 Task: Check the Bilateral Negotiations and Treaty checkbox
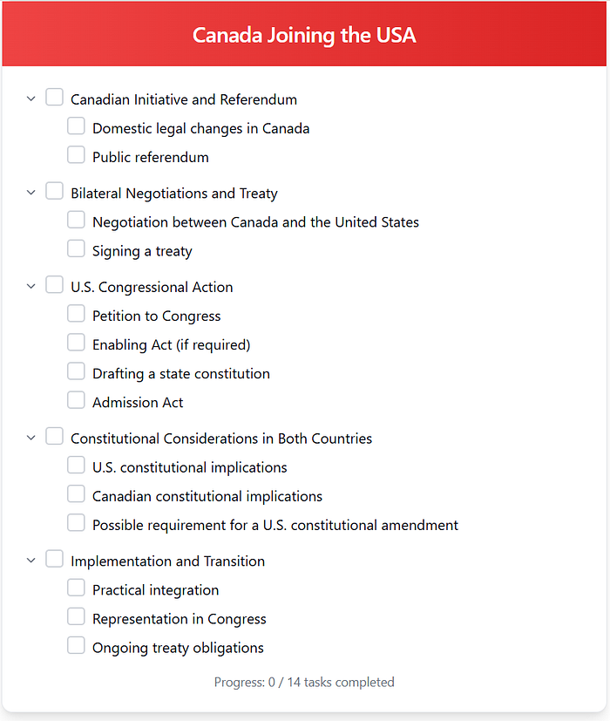coord(54,191)
